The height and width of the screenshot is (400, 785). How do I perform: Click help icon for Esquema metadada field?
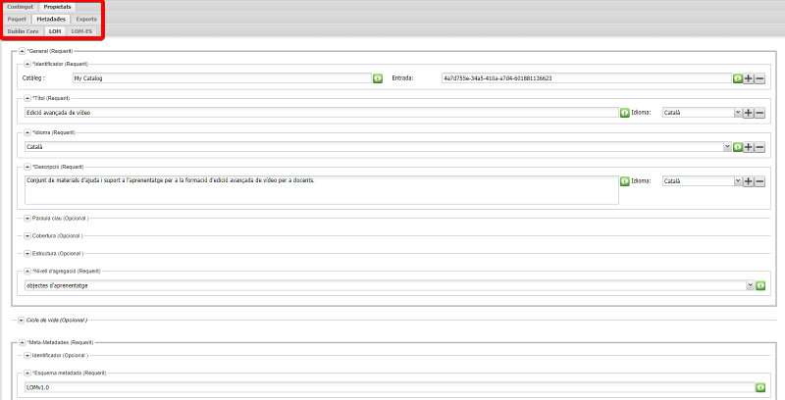pos(759,387)
